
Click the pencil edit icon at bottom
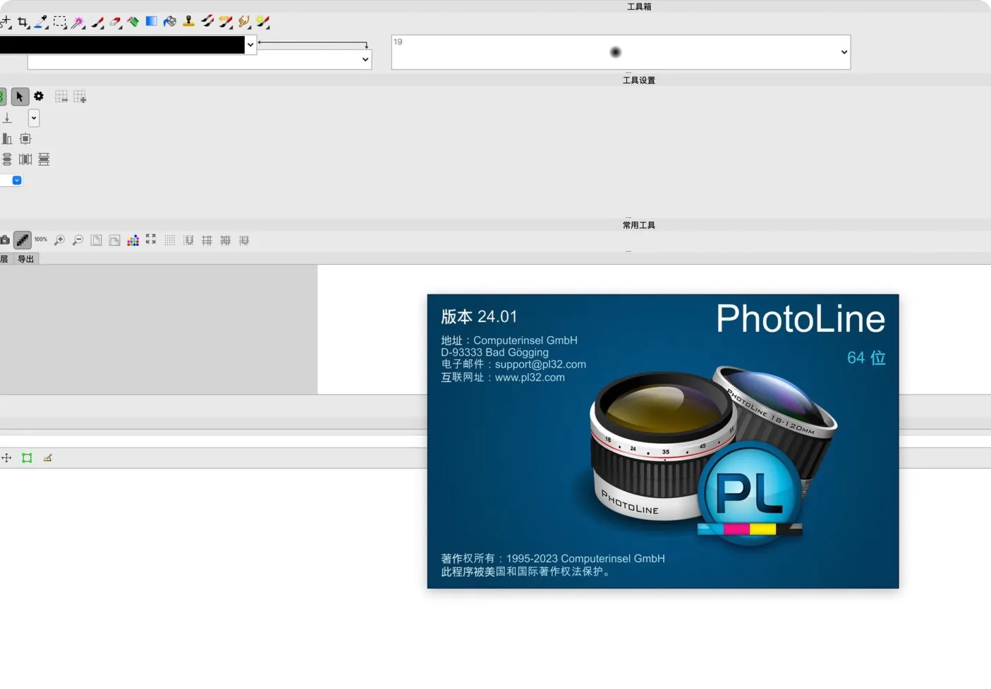pos(47,458)
